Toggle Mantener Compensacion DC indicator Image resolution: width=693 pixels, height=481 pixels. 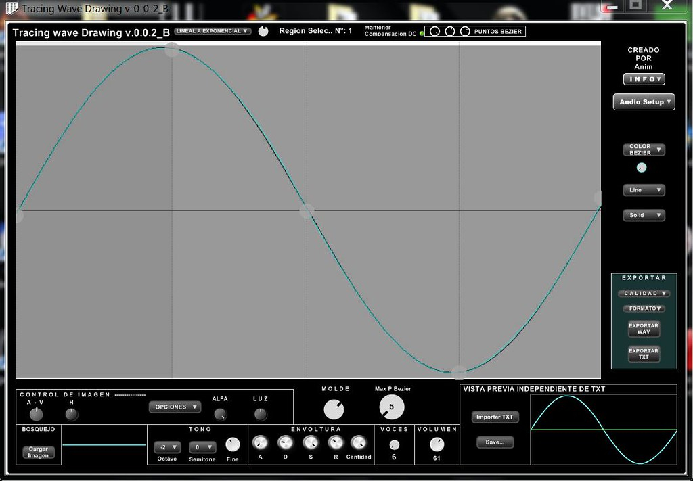coord(422,32)
